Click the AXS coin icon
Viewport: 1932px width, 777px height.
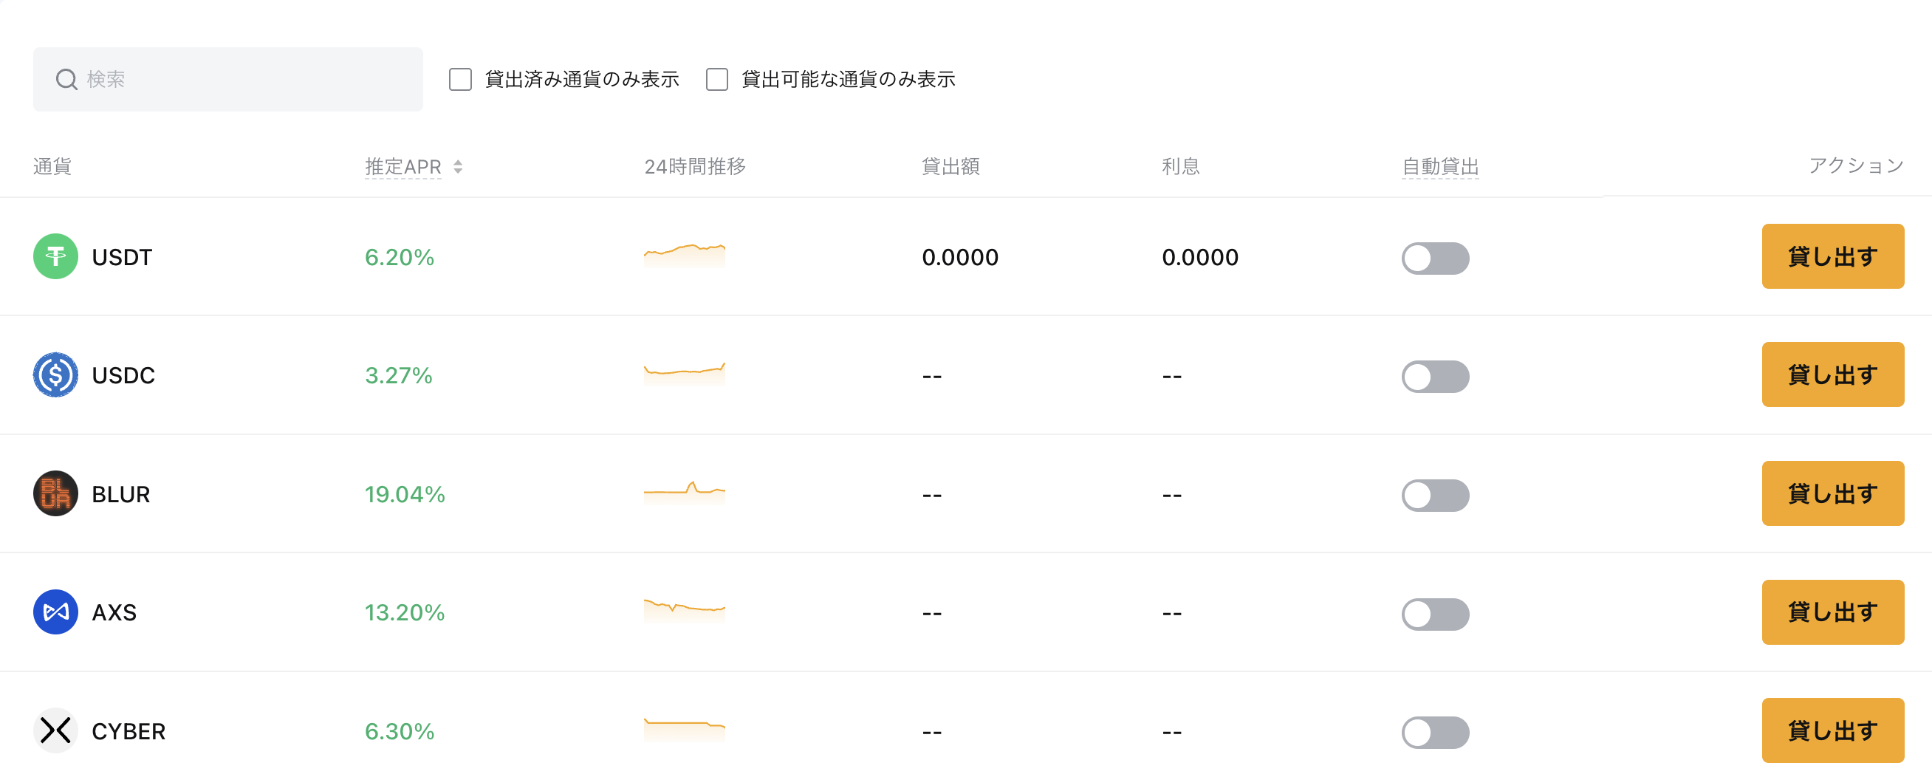point(55,613)
